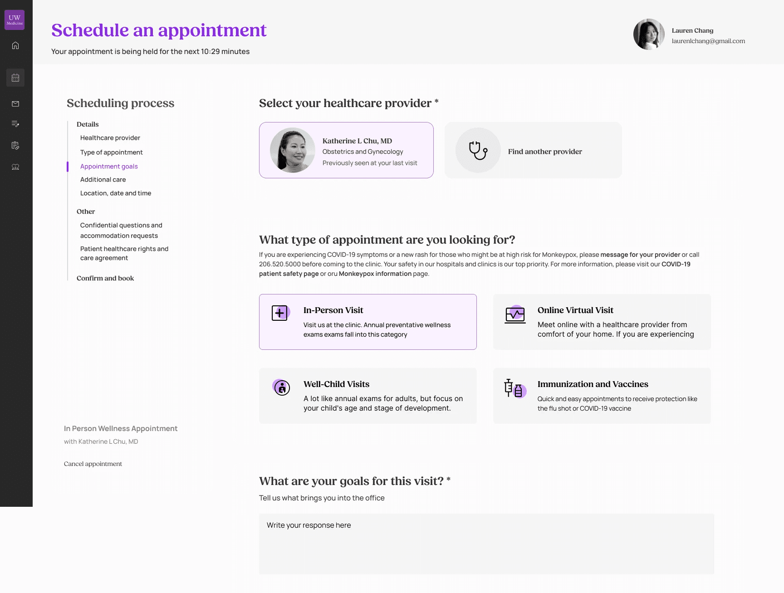
Task: Click the Well-Child Visits icon
Action: point(281,387)
